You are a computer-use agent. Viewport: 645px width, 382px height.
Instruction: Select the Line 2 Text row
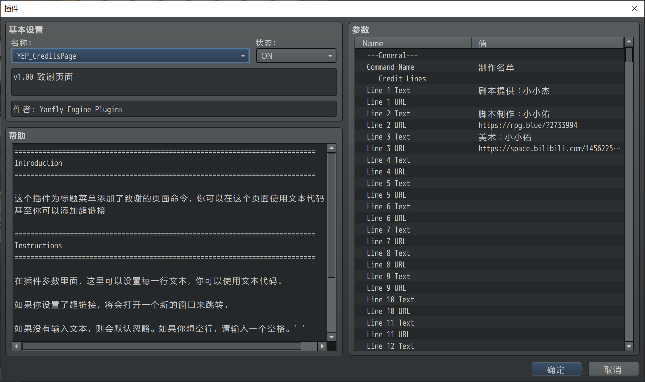pos(489,113)
